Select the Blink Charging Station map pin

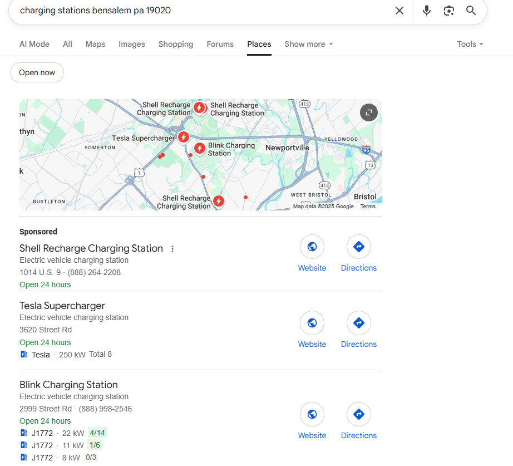(200, 148)
